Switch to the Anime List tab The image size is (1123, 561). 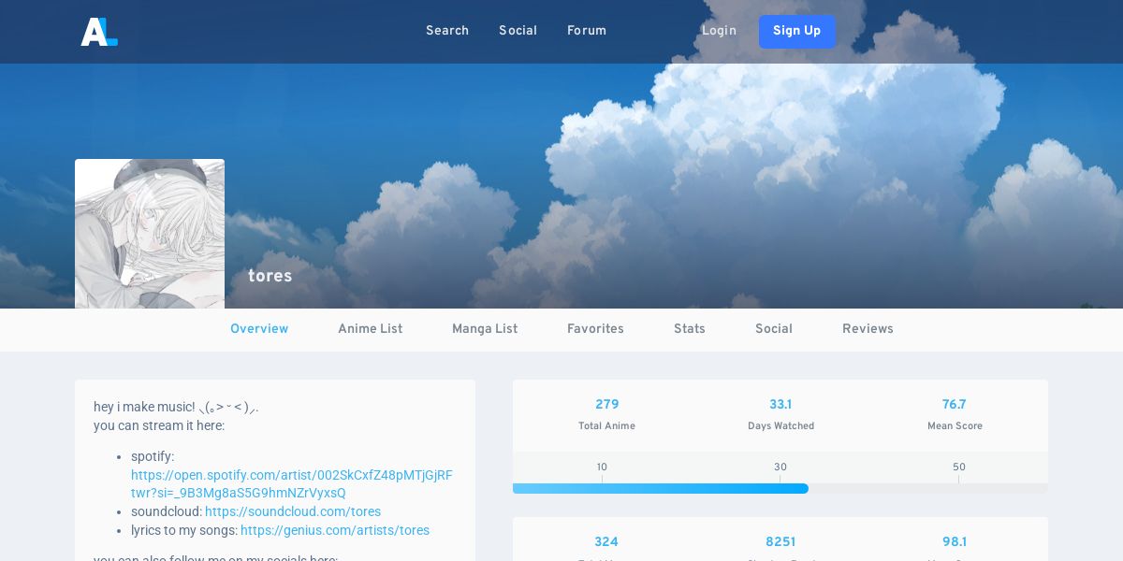coord(371,329)
